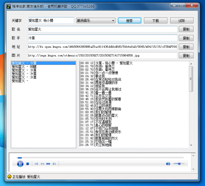Click the 试听 preview button
205x186 pixels.
click(x=182, y=21)
